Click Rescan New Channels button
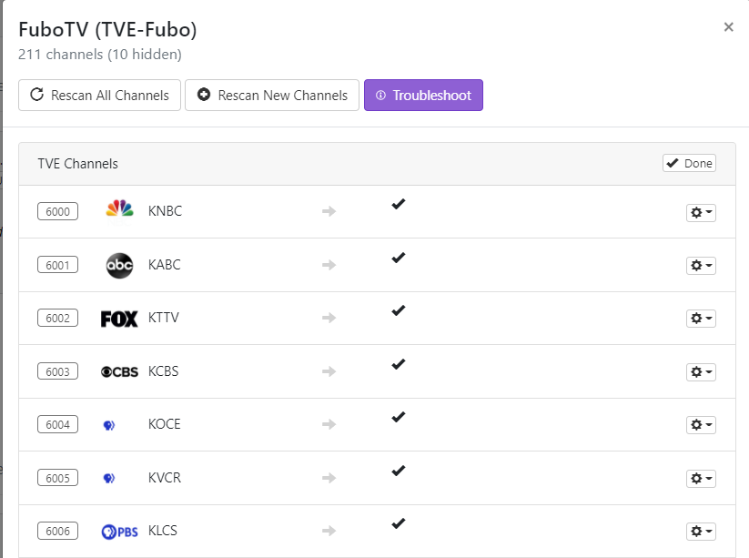Screen dimensions: 749x558 [271, 95]
